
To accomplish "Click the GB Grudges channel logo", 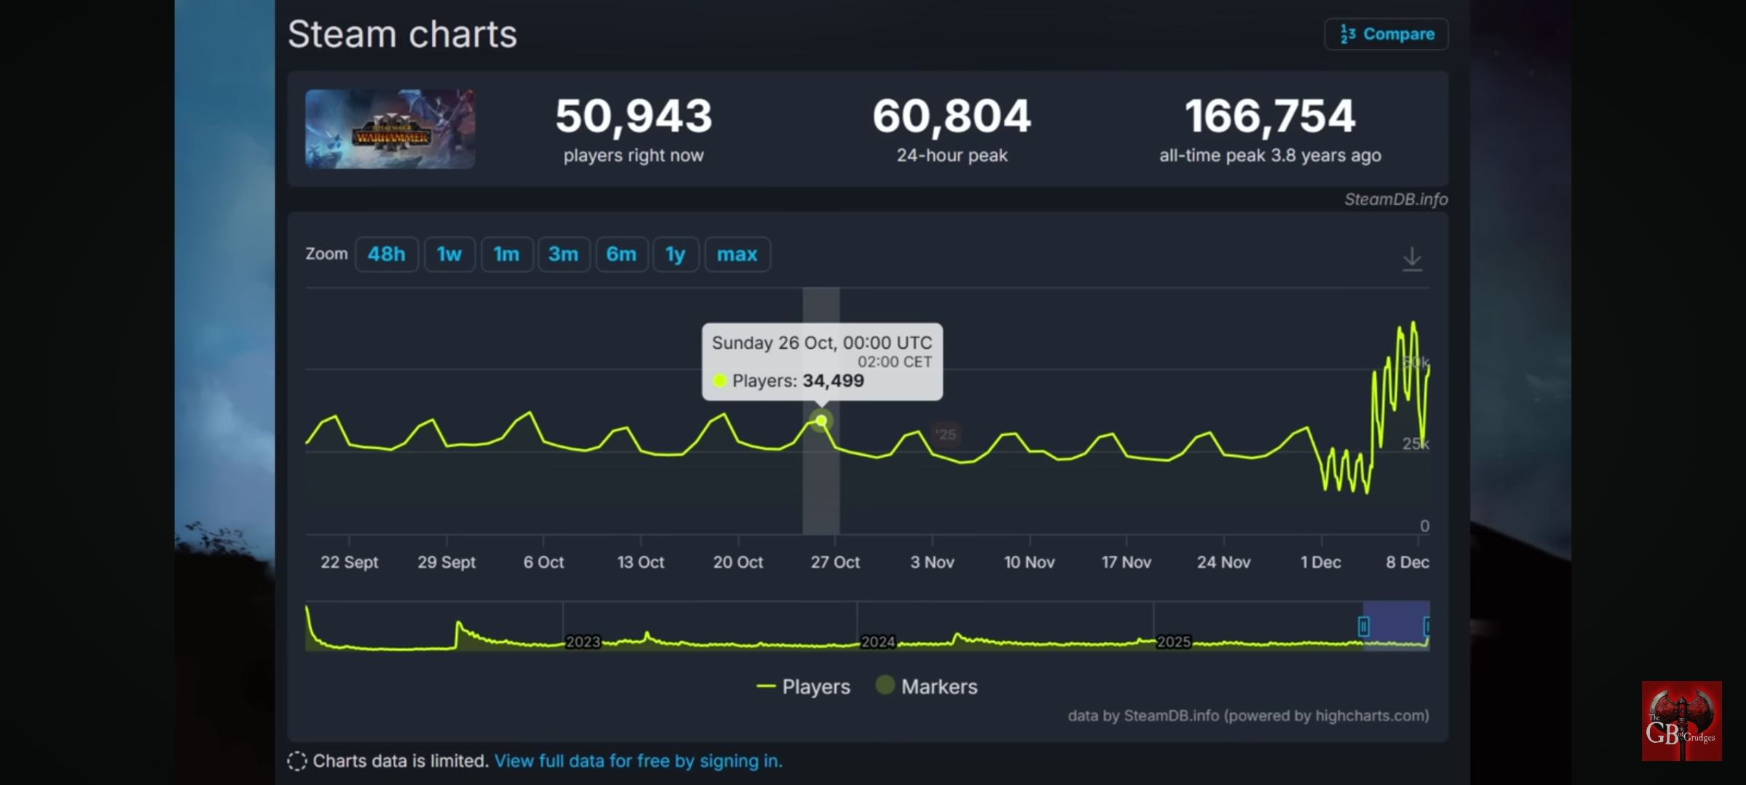I will click(x=1681, y=721).
